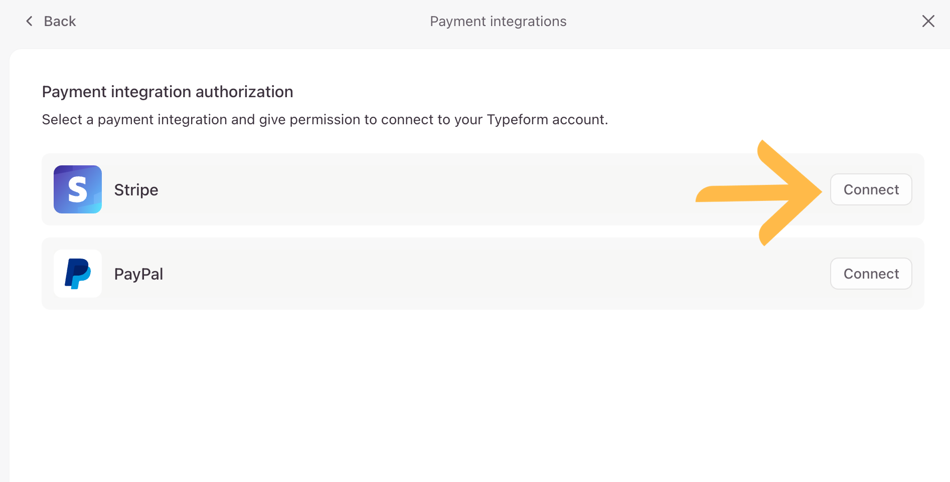The height and width of the screenshot is (482, 950).
Task: Click empty space in the Stripe row
Action: pos(401,189)
